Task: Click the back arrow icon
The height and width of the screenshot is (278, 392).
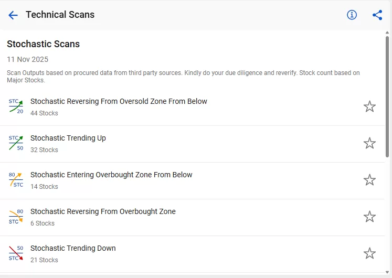Action: click(x=13, y=15)
